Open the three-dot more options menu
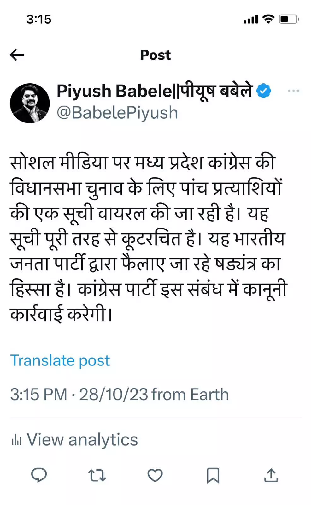The height and width of the screenshot is (505, 311). pyautogui.click(x=293, y=91)
